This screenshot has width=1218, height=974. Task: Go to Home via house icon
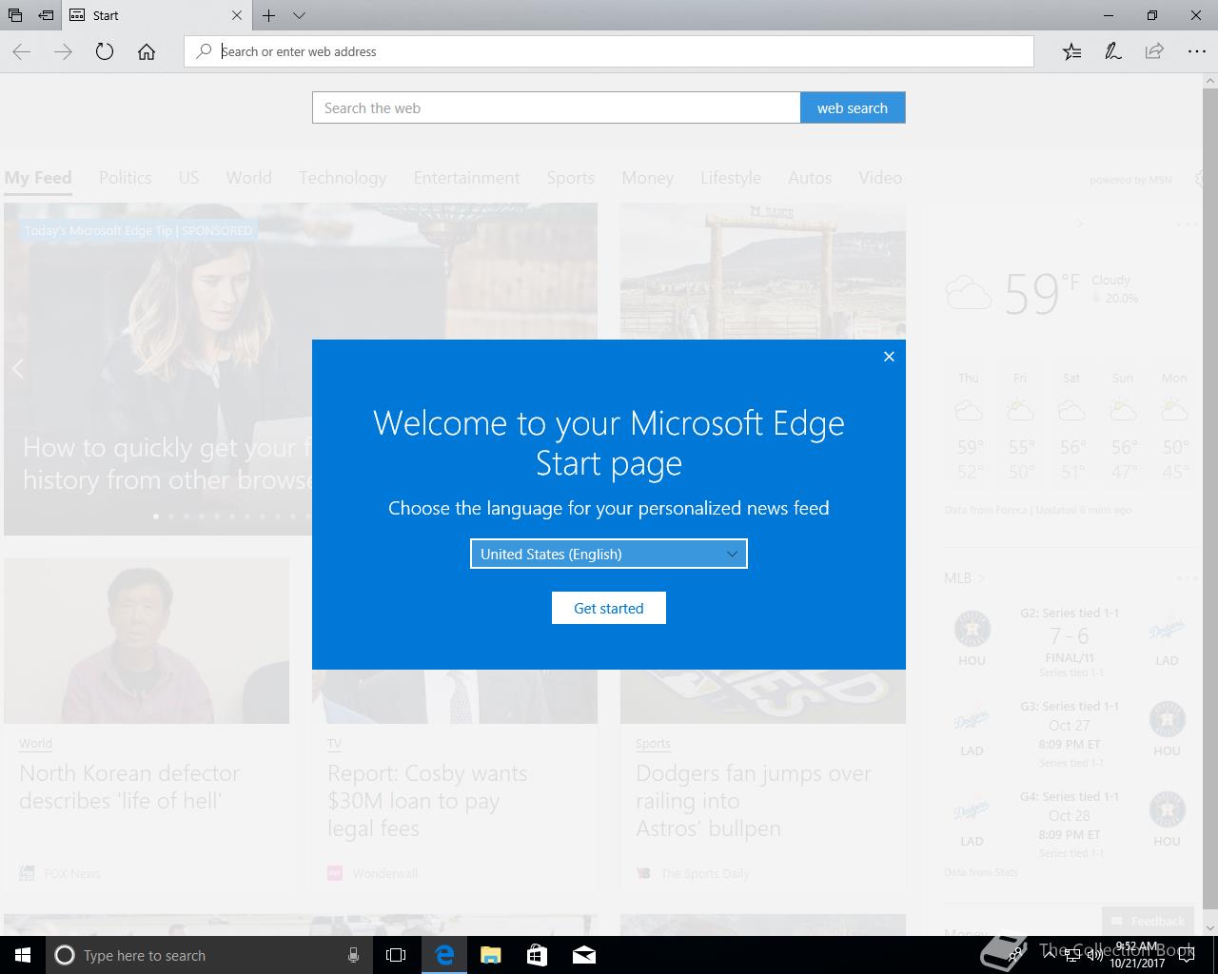coord(147,52)
